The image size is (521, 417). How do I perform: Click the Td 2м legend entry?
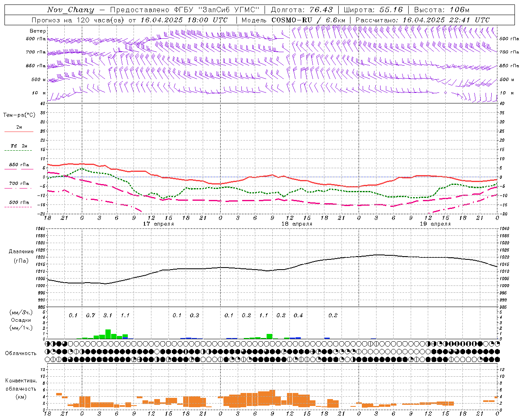19,146
